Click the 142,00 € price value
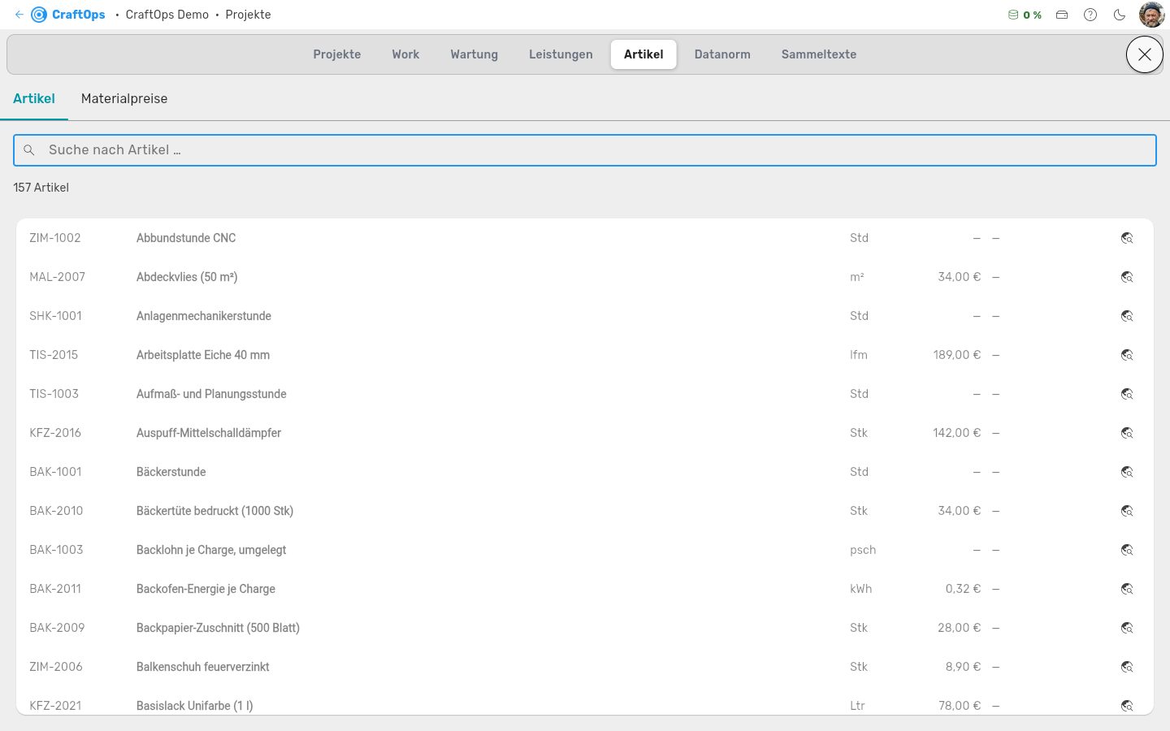 pyautogui.click(x=957, y=433)
